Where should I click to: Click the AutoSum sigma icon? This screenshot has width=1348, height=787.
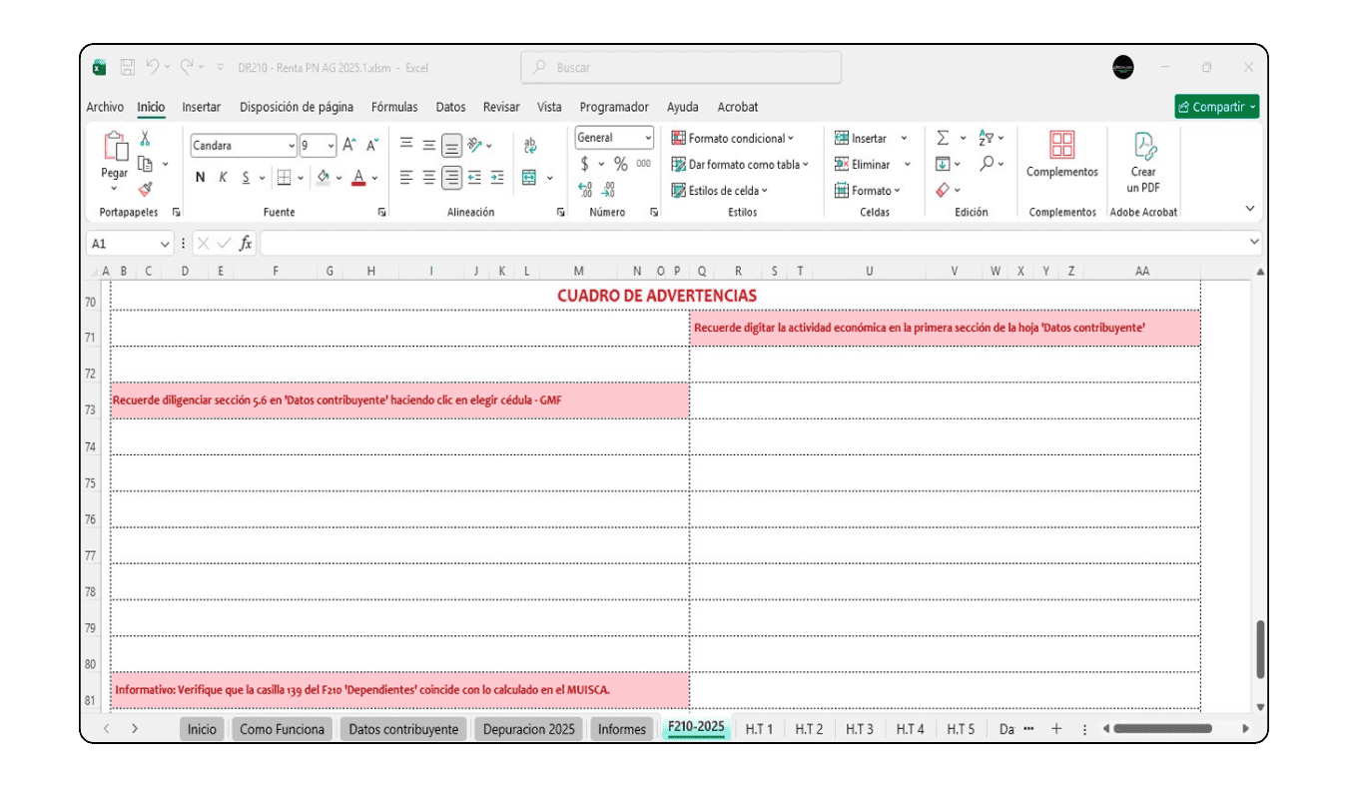click(x=942, y=137)
